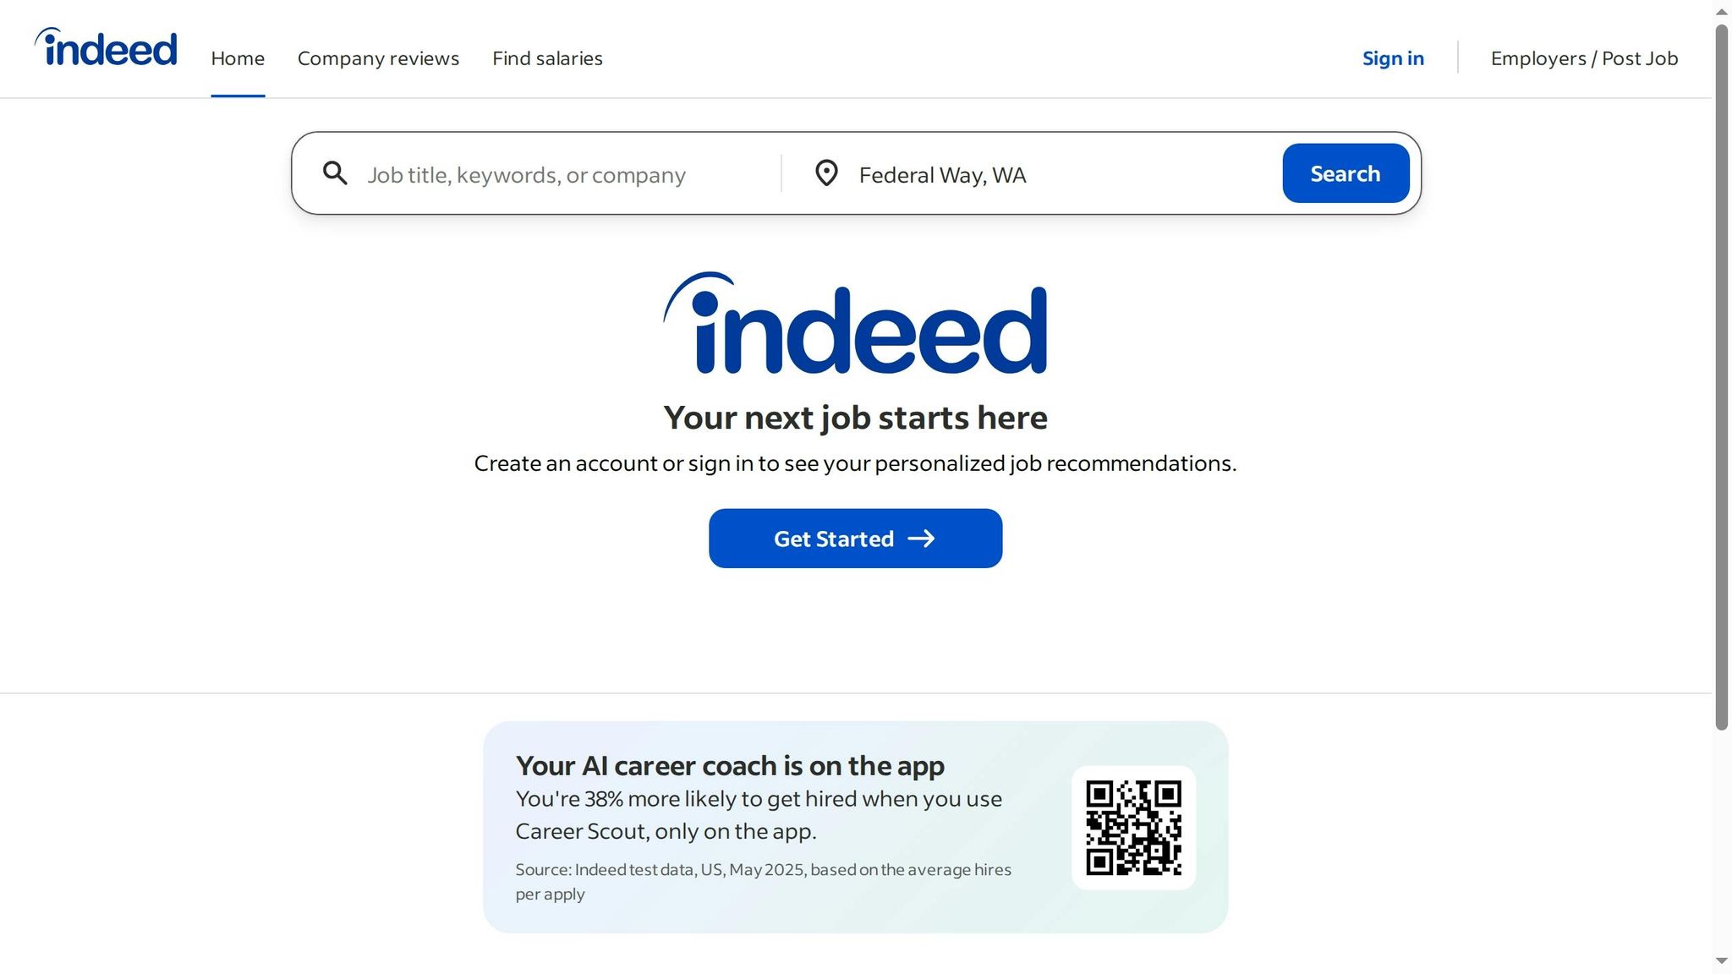Image resolution: width=1732 pixels, height=974 pixels.
Task: Click the QR code for the app
Action: click(1133, 828)
